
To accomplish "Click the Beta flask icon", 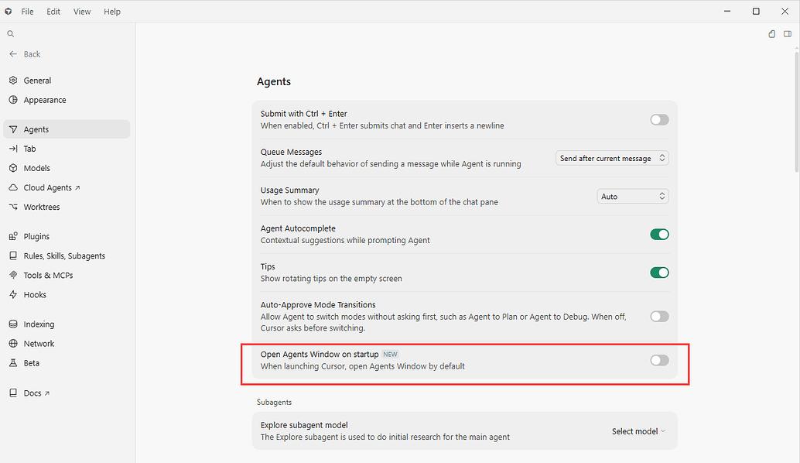I will [x=13, y=363].
